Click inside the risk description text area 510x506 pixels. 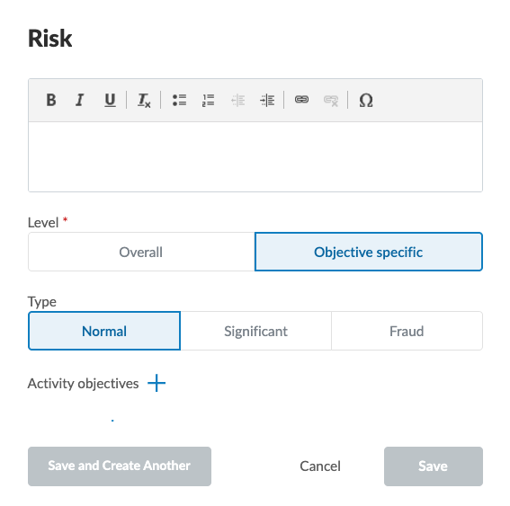tap(255, 157)
